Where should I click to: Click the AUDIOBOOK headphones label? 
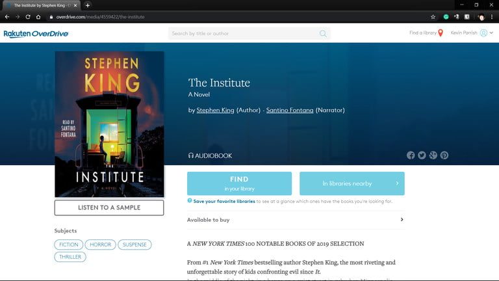pyautogui.click(x=210, y=156)
